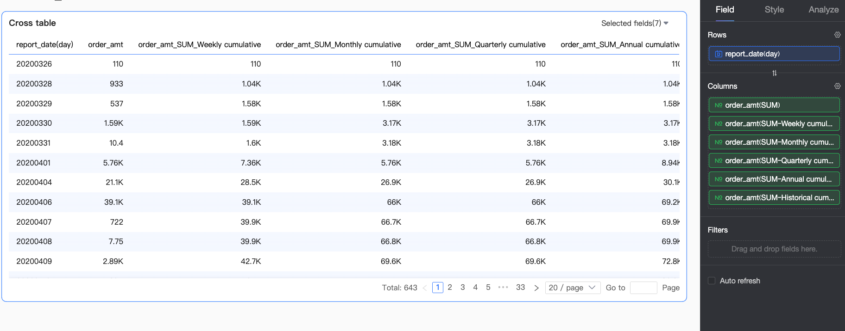
Task: Click the order_amt_SUM_Monthly cumulative header
Action: [x=338, y=44]
